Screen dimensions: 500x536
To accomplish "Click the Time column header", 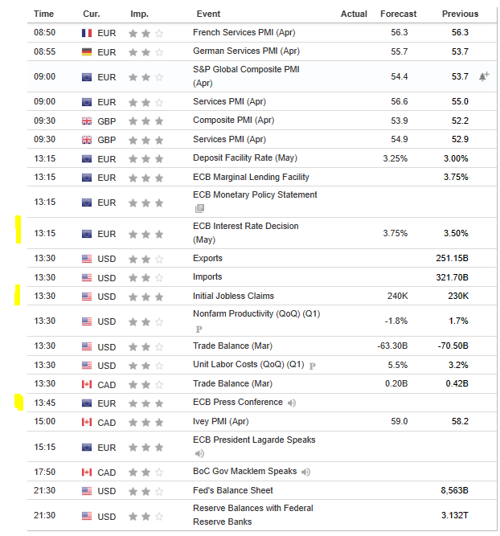I will (44, 14).
